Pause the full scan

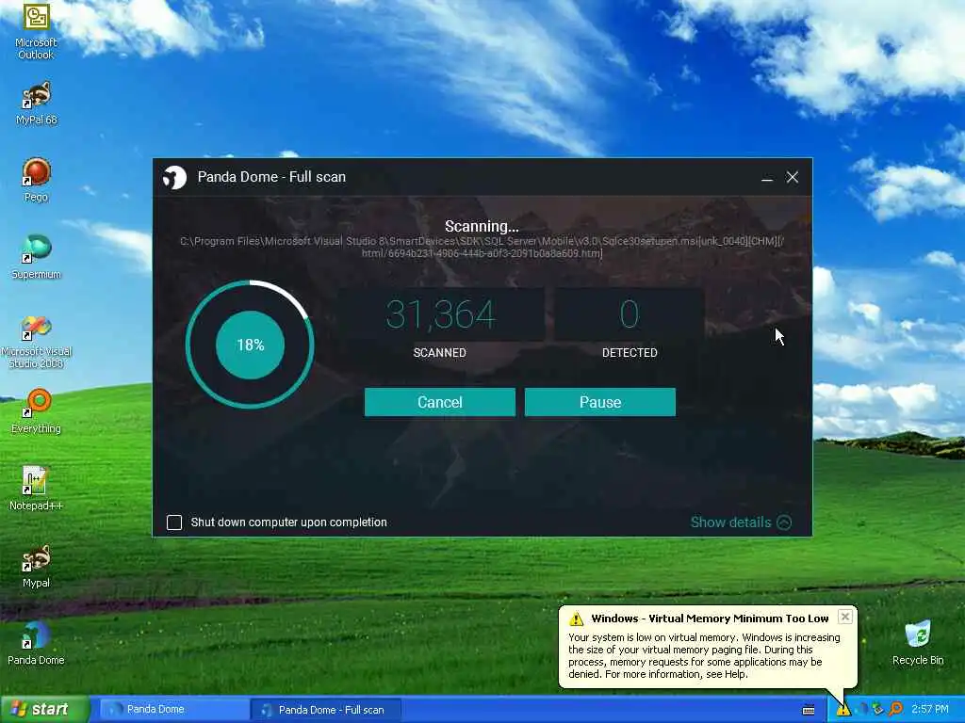[x=600, y=402]
